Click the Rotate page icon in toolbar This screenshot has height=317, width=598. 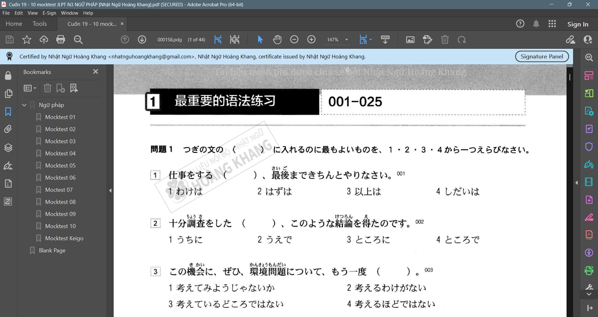pos(462,39)
